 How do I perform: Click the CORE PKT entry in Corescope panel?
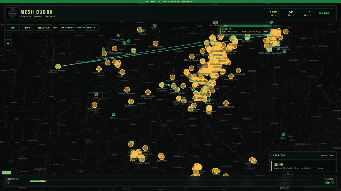(x=303, y=166)
